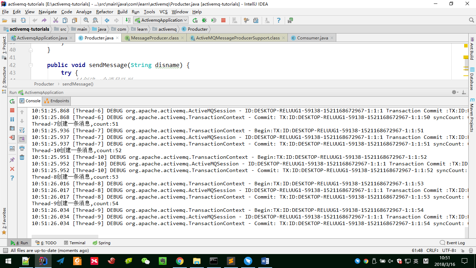Screen dimensions: 476x268
Task: Click the Paste toolbar icon
Action: point(74,20)
